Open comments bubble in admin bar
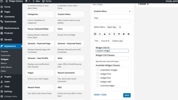 26,1
